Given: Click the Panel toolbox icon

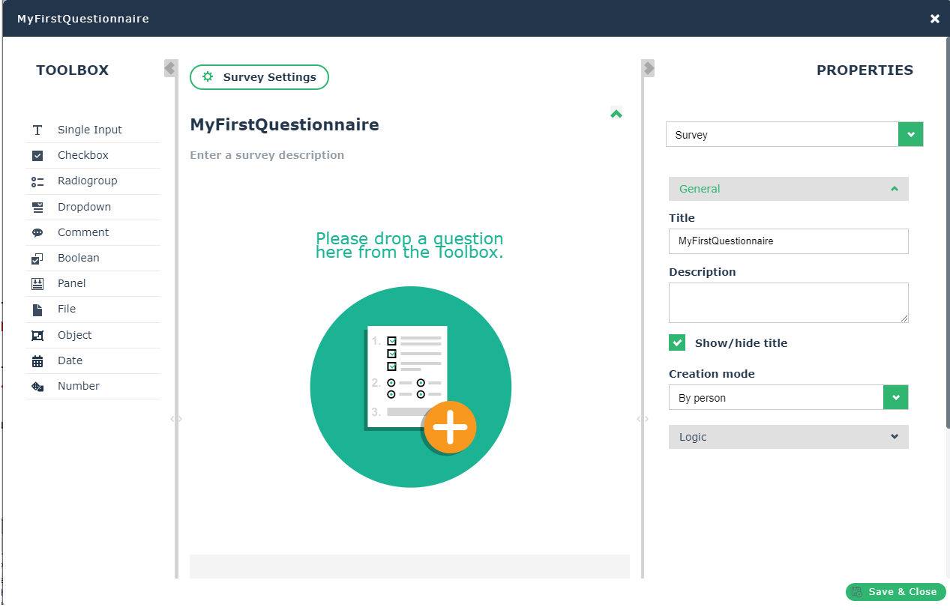Looking at the screenshot, I should click(37, 284).
